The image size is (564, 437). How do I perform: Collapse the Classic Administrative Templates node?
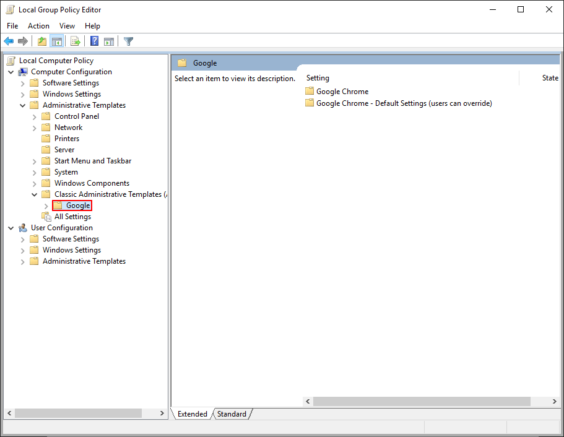(35, 194)
